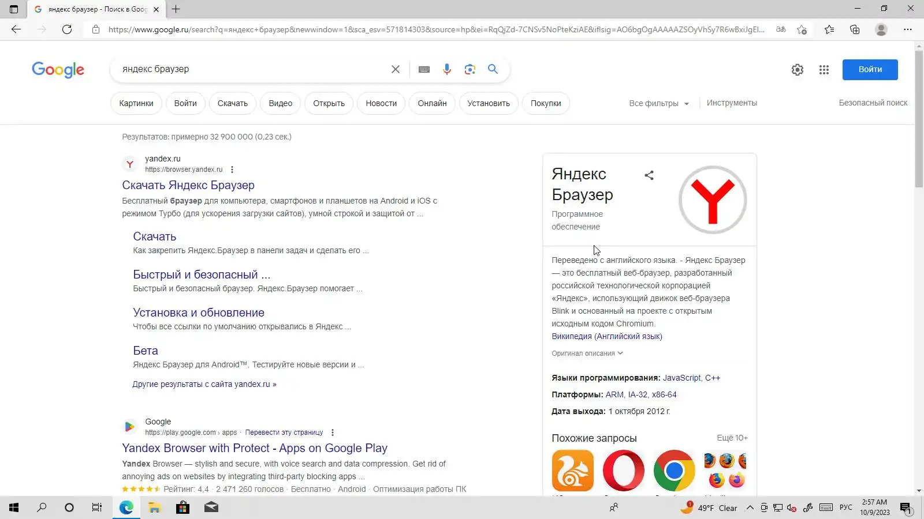This screenshot has height=519, width=924.
Task: Open Установка и обновление sitelink
Action: tap(199, 313)
